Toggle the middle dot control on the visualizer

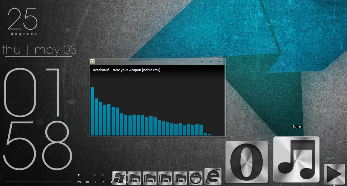(x=210, y=62)
